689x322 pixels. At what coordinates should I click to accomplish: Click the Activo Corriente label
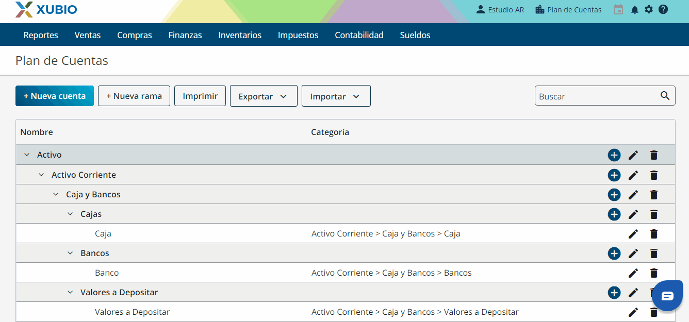[x=84, y=175]
